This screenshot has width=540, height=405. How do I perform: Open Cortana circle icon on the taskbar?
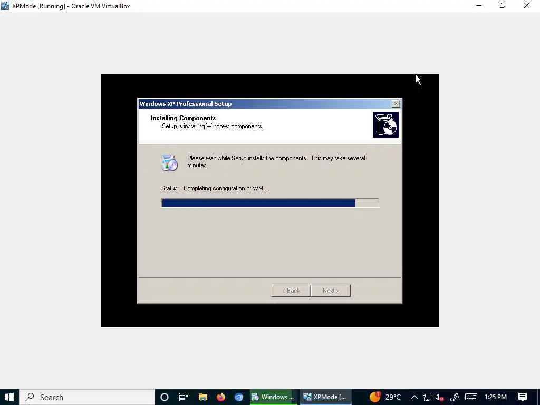click(x=165, y=397)
